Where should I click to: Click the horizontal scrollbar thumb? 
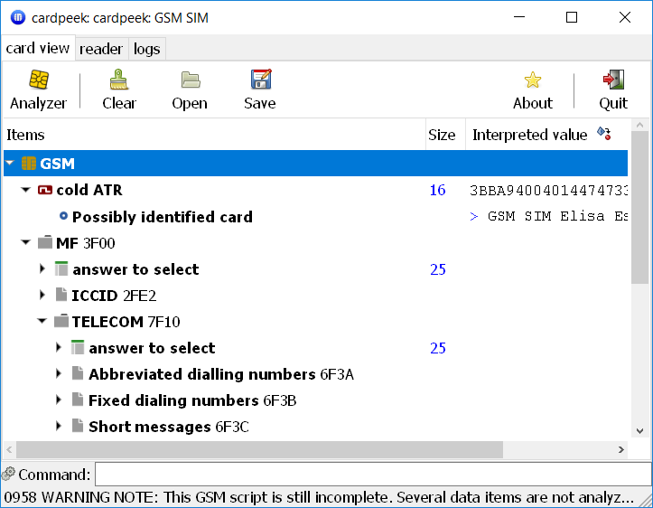tap(259, 449)
